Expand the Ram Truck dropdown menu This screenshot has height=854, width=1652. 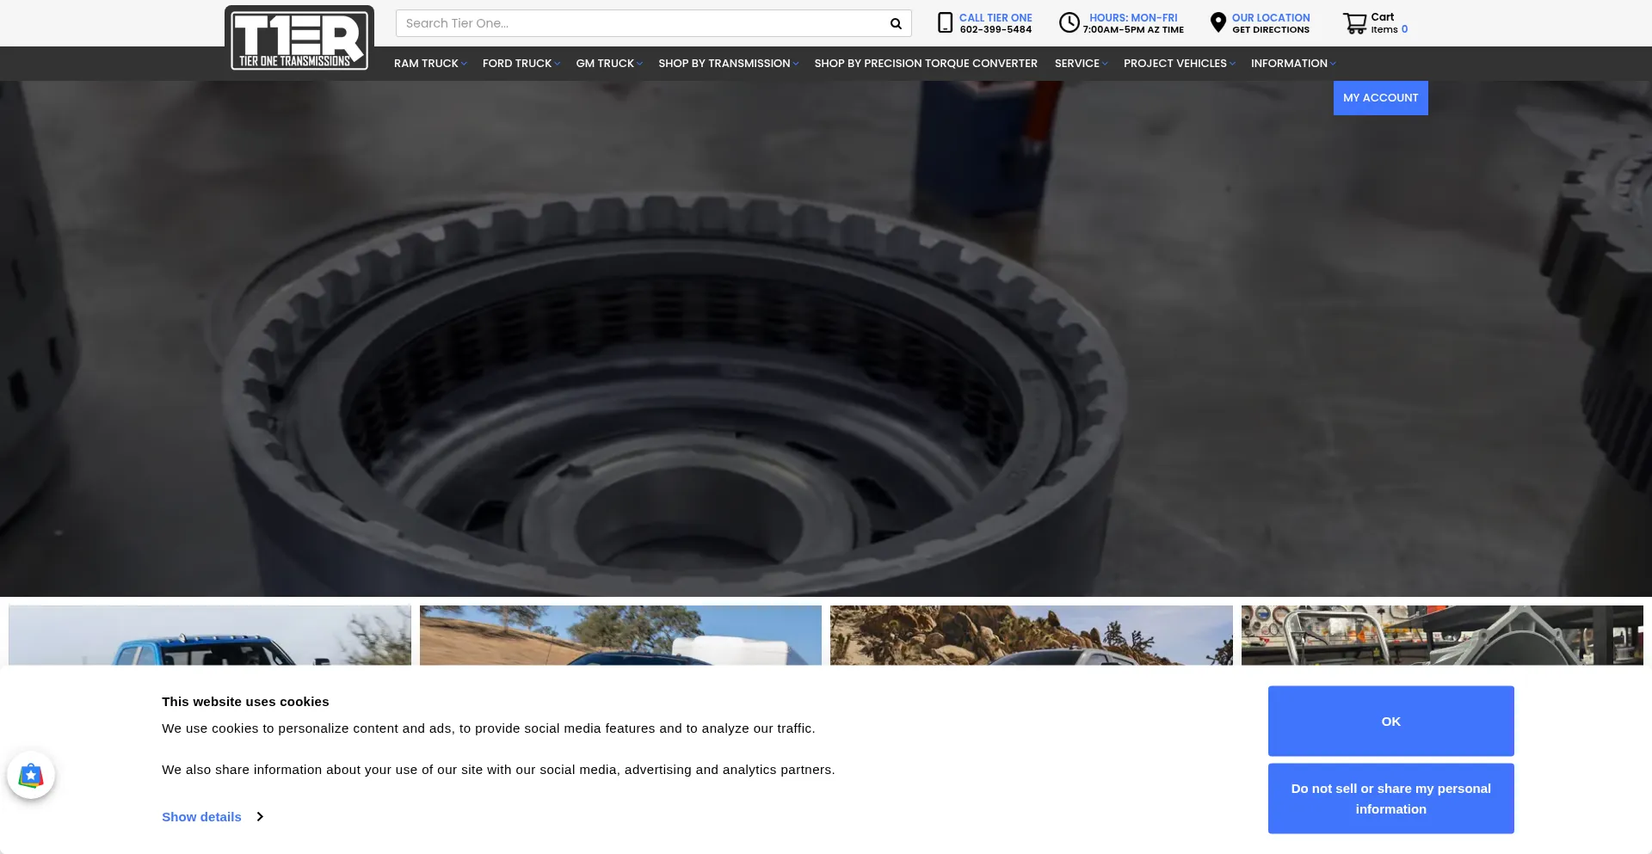pos(430,64)
